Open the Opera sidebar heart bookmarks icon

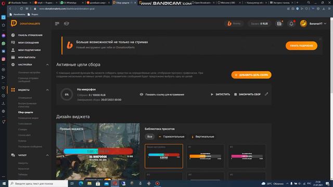click(4, 88)
